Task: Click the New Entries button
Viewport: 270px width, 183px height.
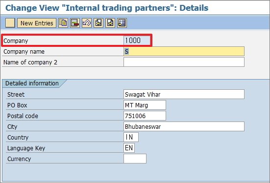Action: 37,23
